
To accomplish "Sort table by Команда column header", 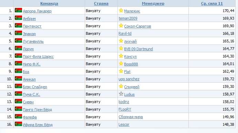I will (49, 3).
